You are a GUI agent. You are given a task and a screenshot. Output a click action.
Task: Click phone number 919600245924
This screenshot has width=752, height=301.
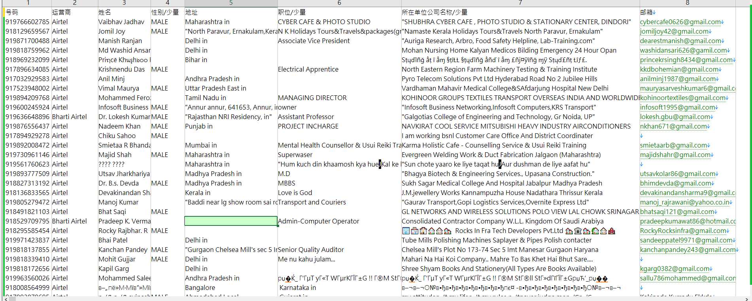click(x=28, y=107)
